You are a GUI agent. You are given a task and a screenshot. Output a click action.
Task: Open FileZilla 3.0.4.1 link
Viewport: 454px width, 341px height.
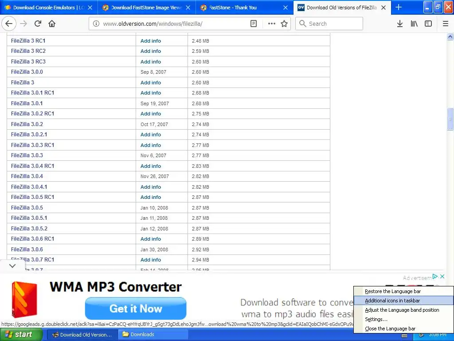pyautogui.click(x=29, y=187)
